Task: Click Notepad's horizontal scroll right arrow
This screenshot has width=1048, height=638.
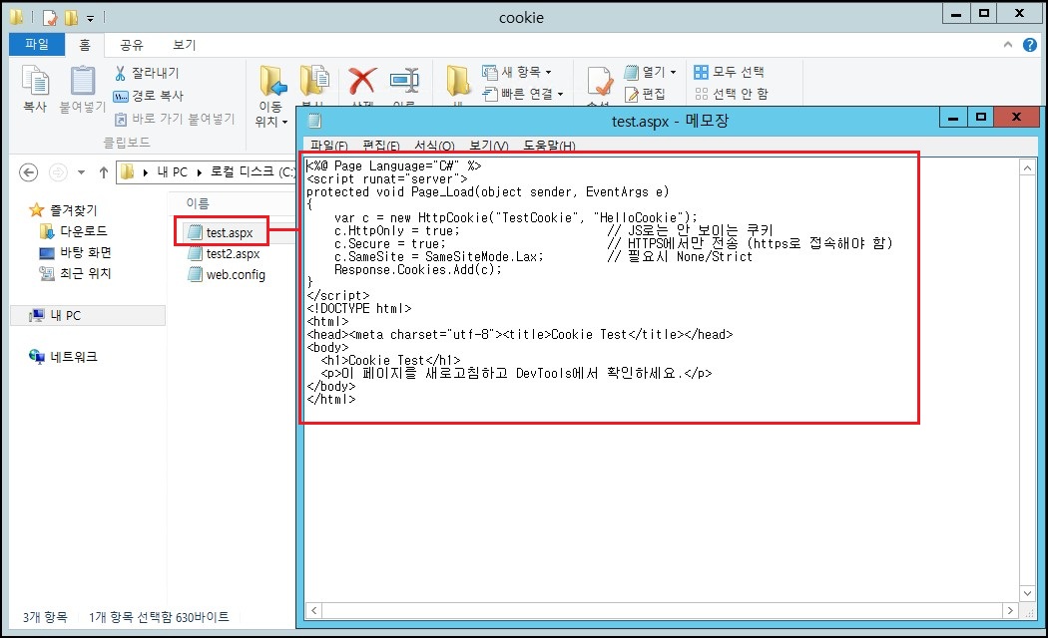Action: (x=1010, y=610)
